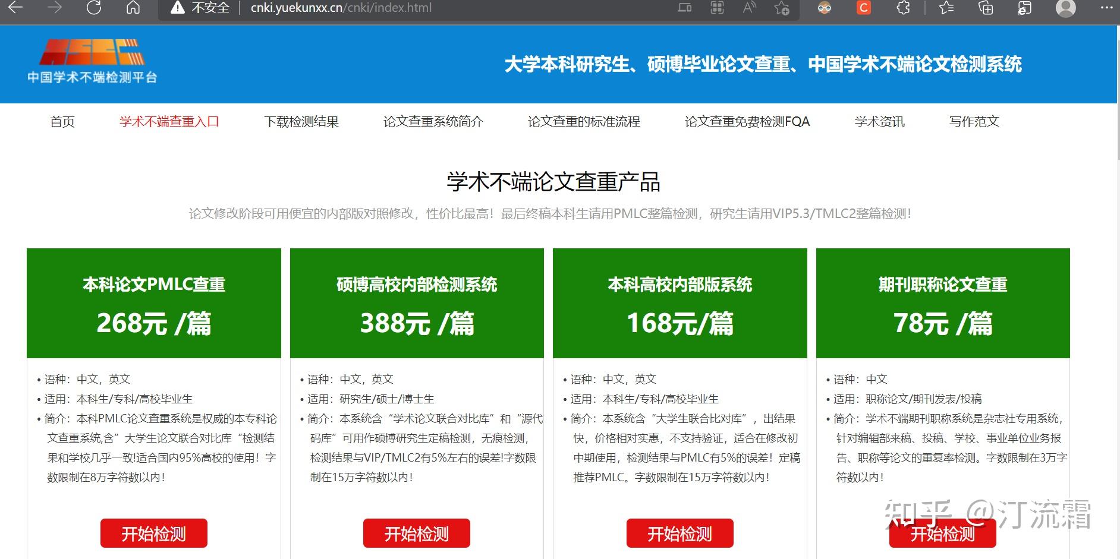The image size is (1120, 559).
Task: Open the browser home page
Action: coord(134,9)
